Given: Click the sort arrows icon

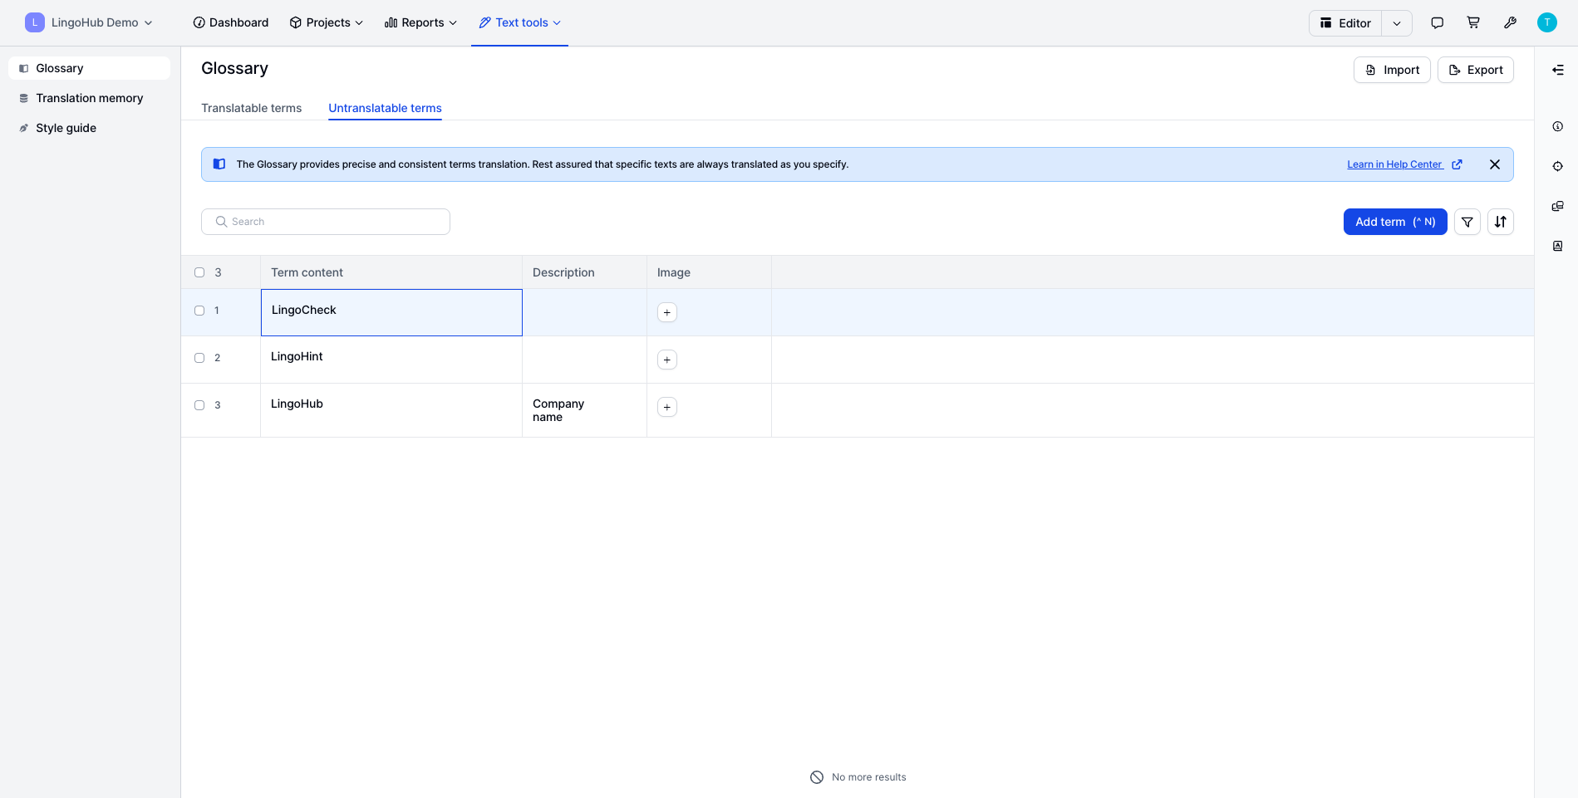Looking at the screenshot, I should click(1500, 222).
